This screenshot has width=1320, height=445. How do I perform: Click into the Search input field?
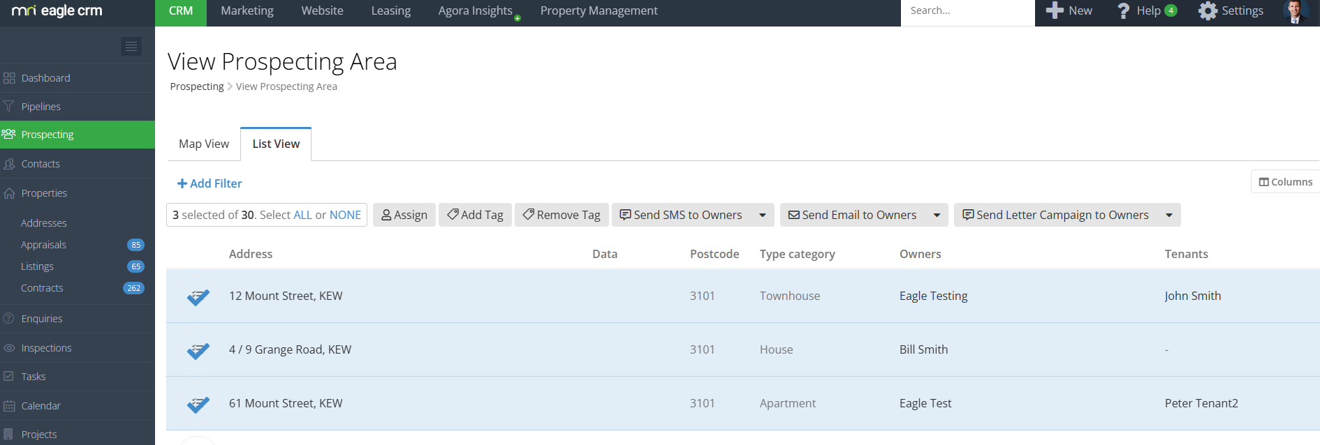(967, 11)
